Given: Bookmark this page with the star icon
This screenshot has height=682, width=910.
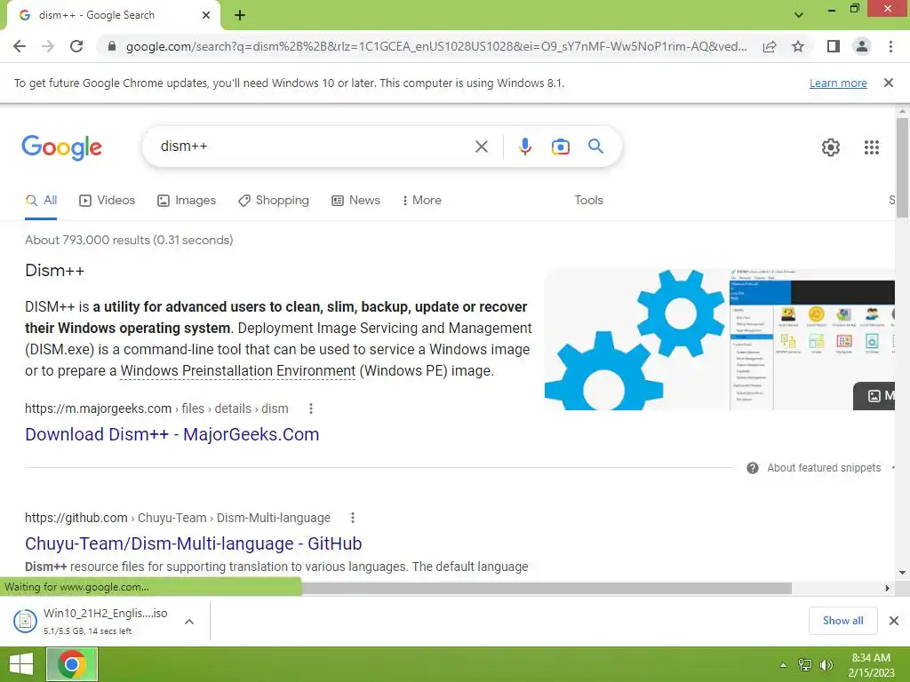Looking at the screenshot, I should [x=798, y=46].
